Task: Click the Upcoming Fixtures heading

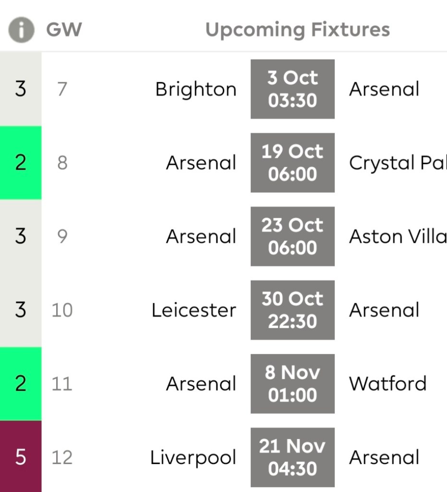Action: (297, 30)
